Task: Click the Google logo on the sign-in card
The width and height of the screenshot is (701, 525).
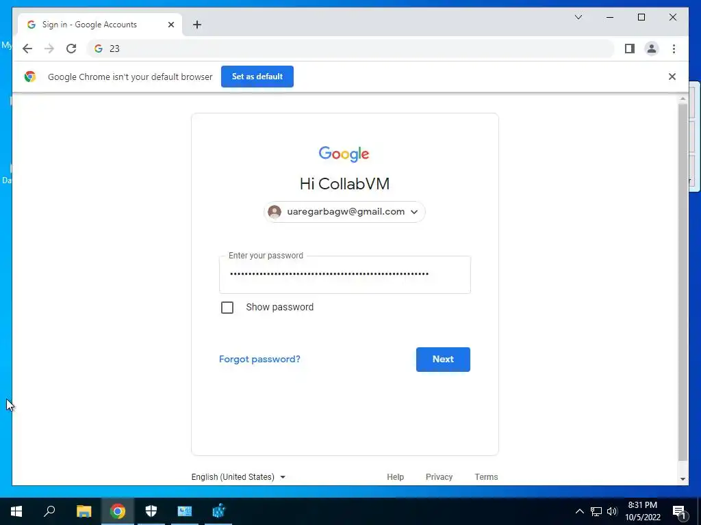Action: [344, 154]
